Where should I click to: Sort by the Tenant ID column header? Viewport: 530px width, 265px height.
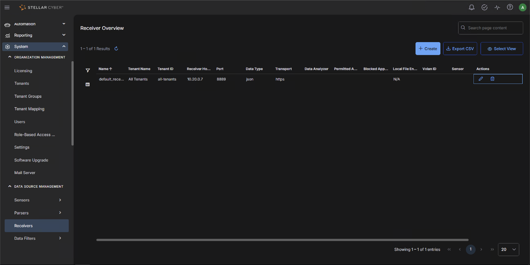165,69
